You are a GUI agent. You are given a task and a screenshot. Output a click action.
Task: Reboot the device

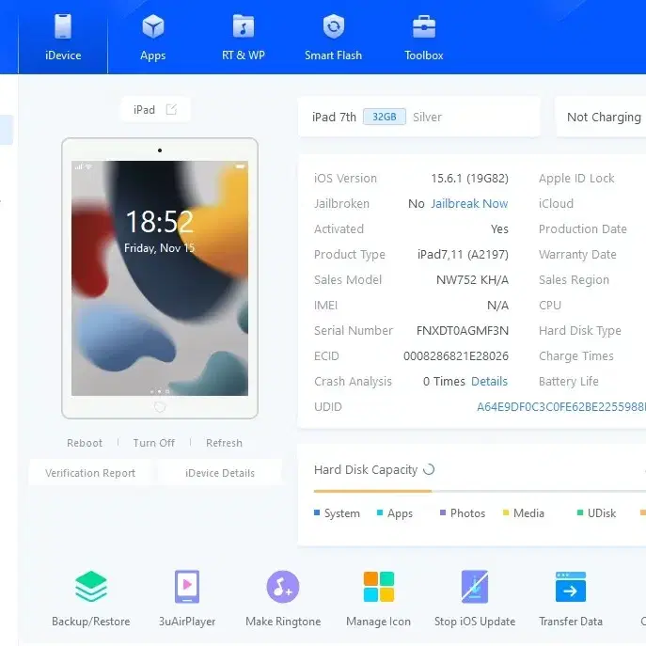[85, 443]
